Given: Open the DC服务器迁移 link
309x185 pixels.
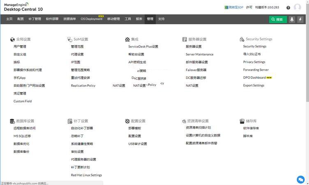Looking at the screenshot, I should [x=196, y=78].
